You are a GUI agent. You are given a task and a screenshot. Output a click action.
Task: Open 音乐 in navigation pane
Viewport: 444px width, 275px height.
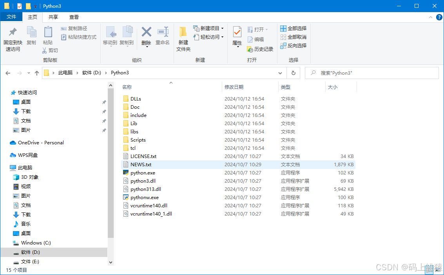pos(25,224)
